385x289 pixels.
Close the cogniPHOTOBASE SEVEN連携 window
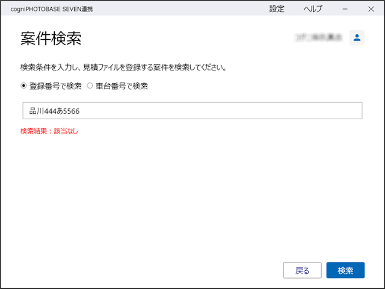(369, 8)
